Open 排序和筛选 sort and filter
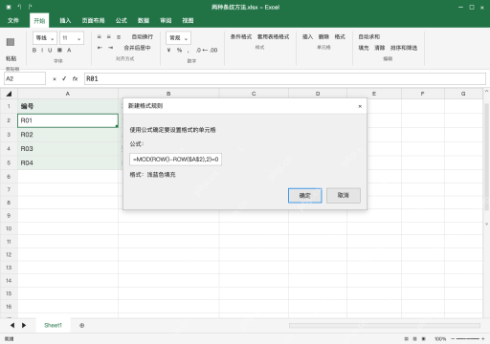The image size is (490, 344). pos(404,48)
